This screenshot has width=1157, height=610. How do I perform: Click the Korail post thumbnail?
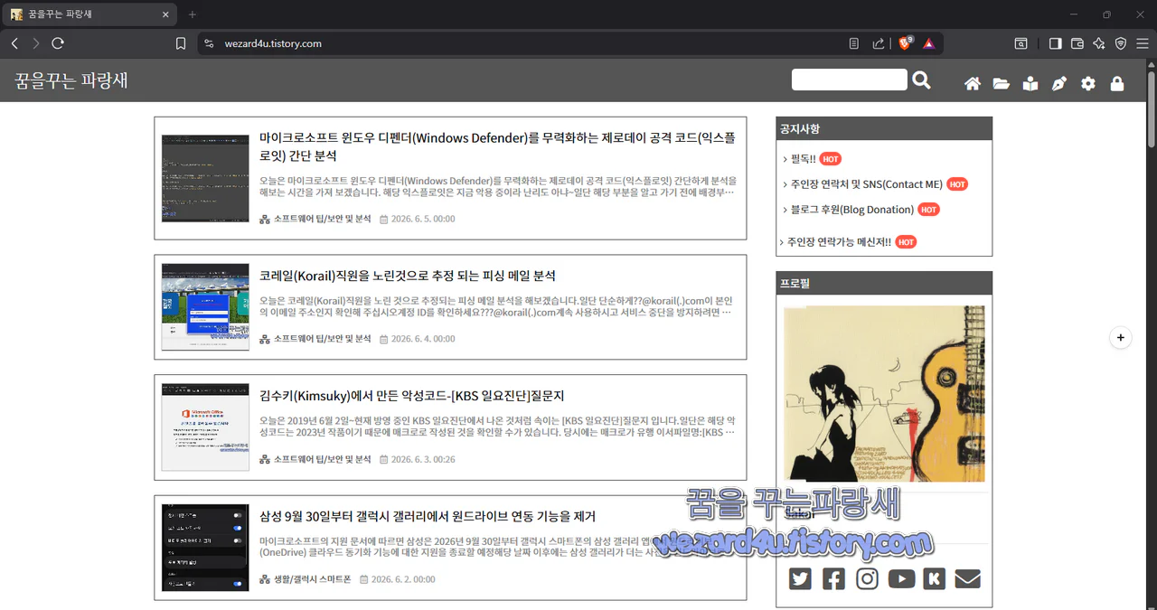[x=205, y=307]
